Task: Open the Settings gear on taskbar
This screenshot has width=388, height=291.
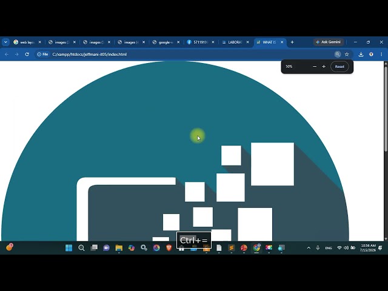Action: click(144, 248)
